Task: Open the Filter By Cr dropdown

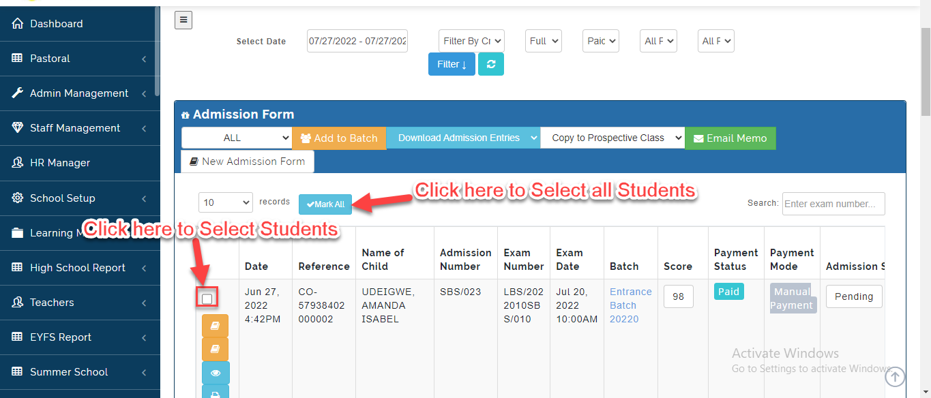Action: coord(471,41)
